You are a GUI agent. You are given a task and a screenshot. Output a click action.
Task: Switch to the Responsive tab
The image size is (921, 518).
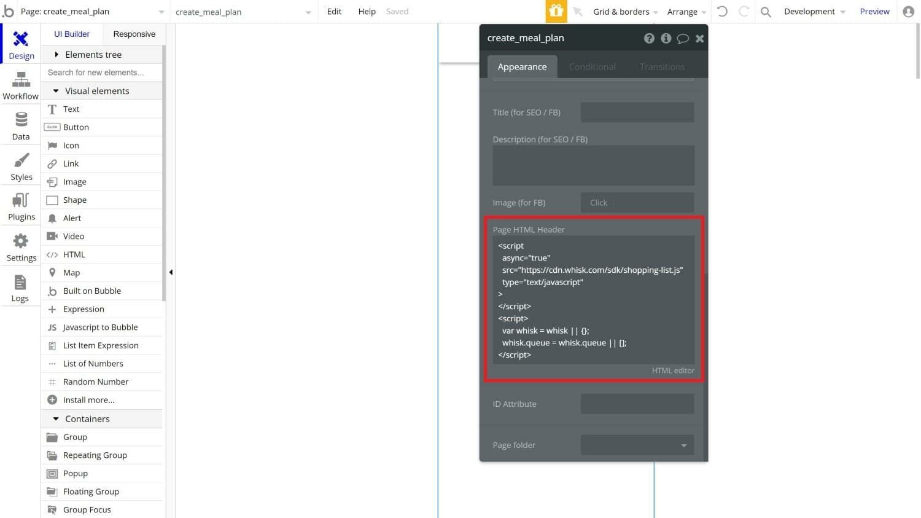134,34
